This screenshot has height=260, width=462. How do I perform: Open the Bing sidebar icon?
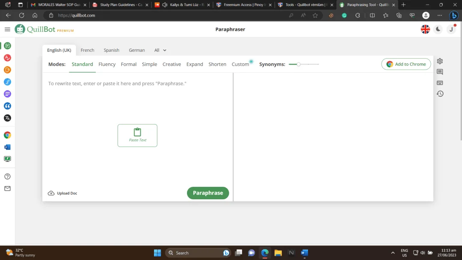tap(454, 15)
